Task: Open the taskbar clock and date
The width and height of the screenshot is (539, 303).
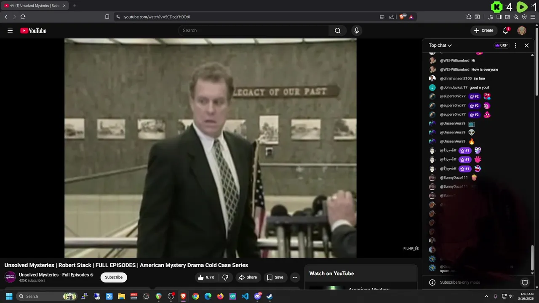Action: 527,296
